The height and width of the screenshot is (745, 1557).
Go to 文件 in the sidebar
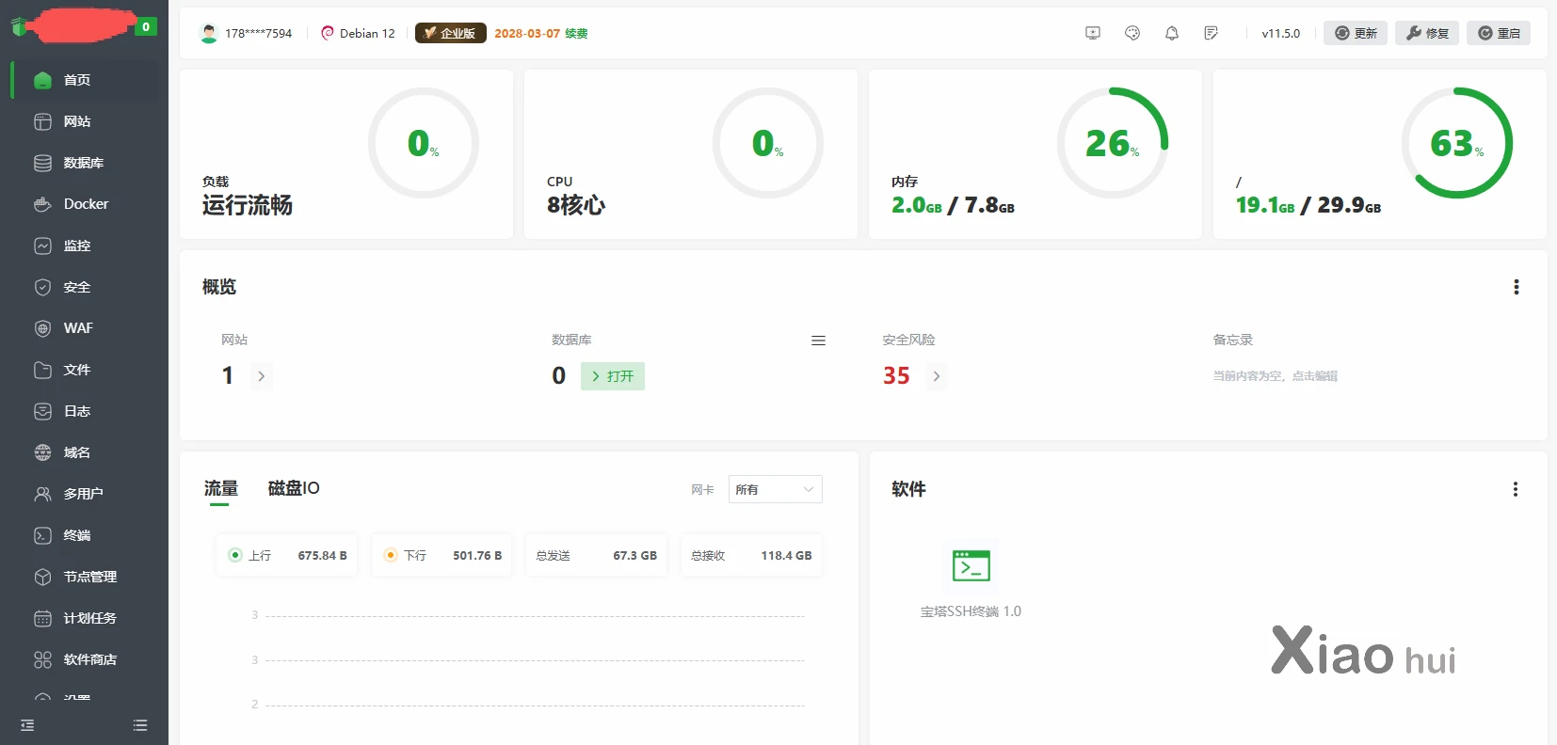coord(76,370)
